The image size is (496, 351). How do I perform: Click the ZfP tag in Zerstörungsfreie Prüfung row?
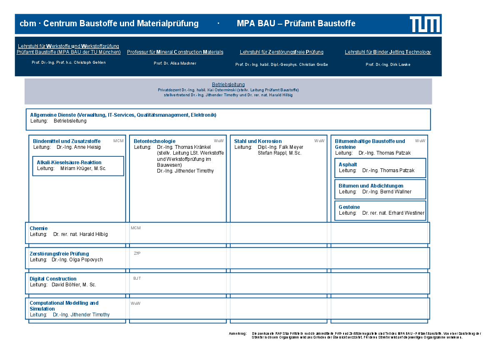(137, 253)
